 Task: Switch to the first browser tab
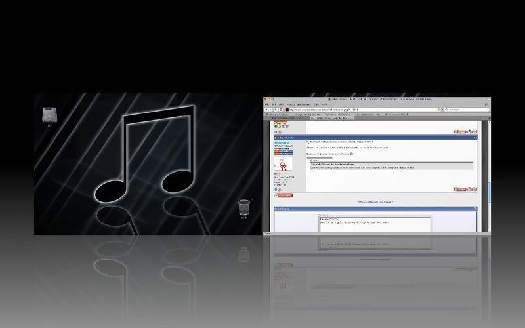point(287,118)
